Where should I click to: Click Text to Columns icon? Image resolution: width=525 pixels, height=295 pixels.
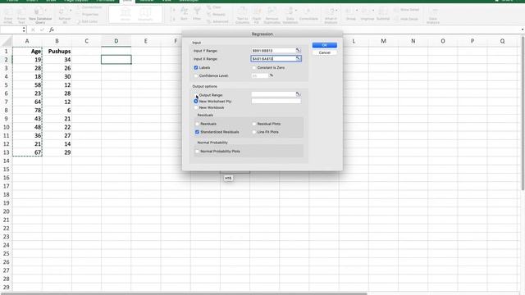243,16
